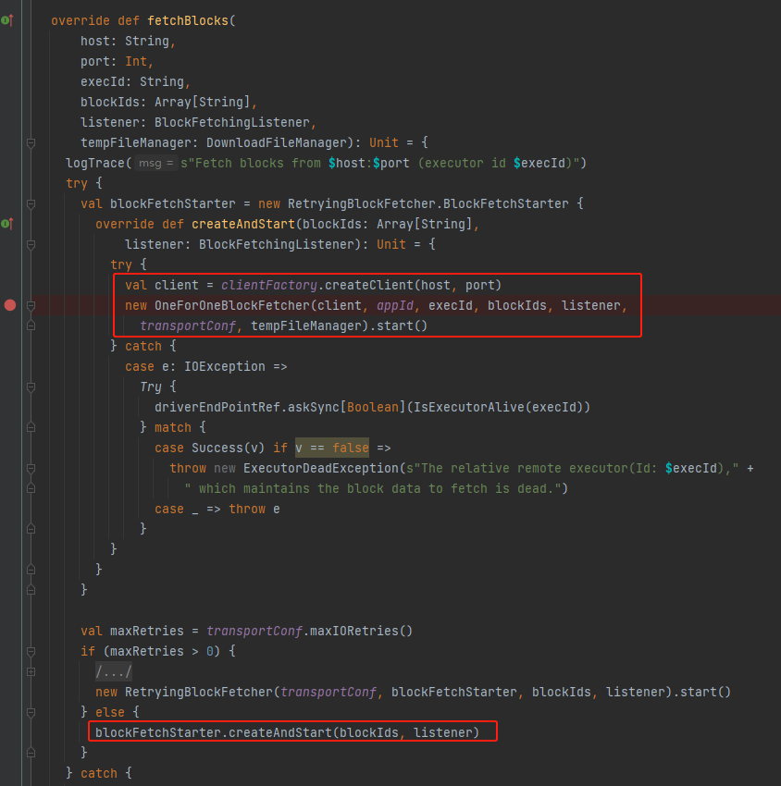
Task: Click the createClient method call
Action: (368, 285)
